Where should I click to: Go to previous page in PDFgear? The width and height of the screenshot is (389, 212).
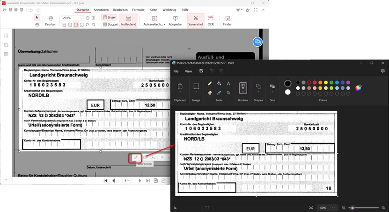(114, 181)
